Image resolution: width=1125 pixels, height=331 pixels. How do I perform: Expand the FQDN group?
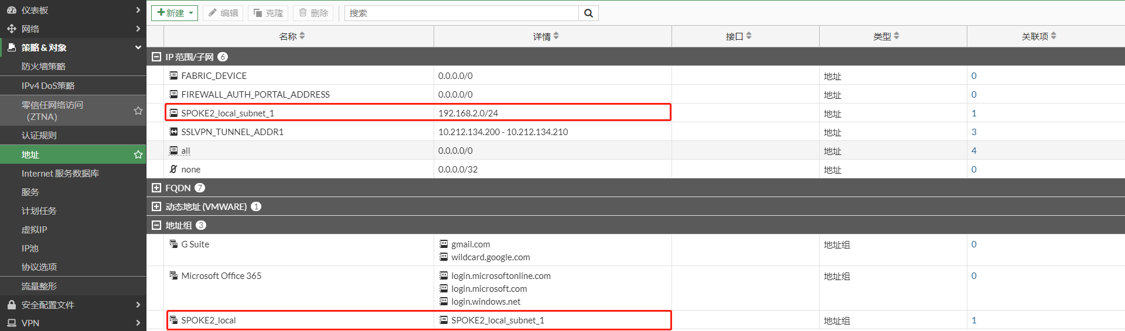point(156,188)
